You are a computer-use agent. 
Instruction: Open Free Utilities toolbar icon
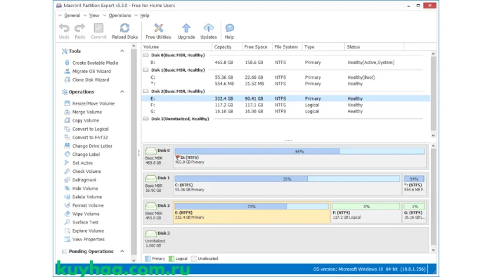coord(158,28)
